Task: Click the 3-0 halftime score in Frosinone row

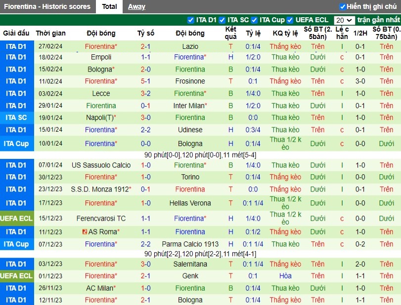Action: [360, 81]
